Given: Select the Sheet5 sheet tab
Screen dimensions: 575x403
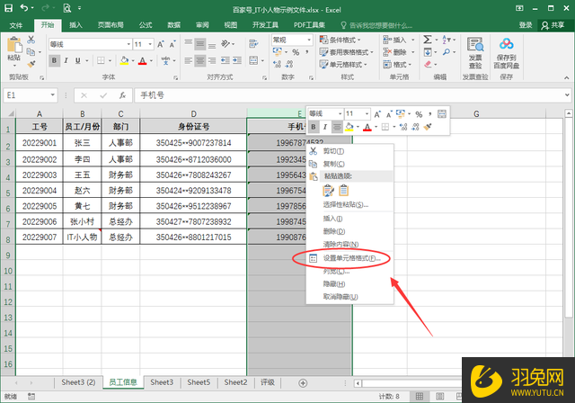Looking at the screenshot, I should [199, 383].
